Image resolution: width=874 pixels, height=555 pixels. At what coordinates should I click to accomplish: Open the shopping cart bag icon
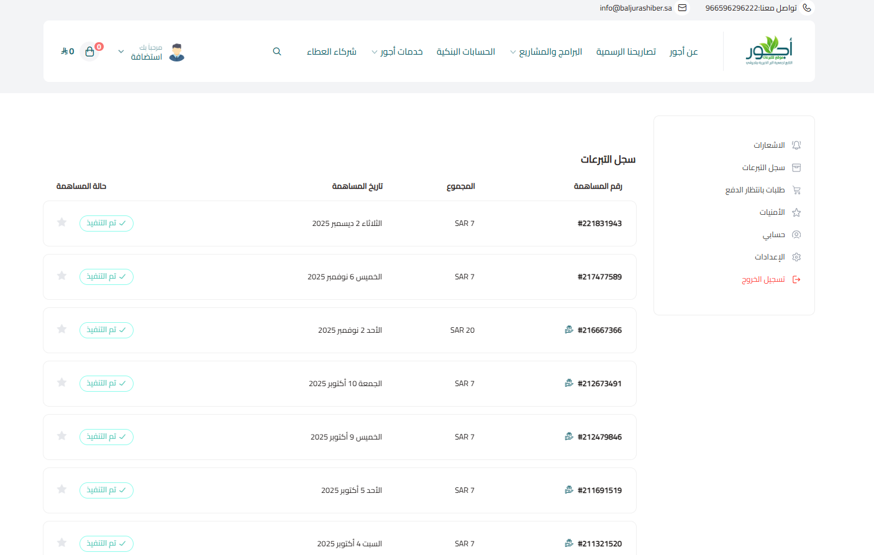coord(89,52)
